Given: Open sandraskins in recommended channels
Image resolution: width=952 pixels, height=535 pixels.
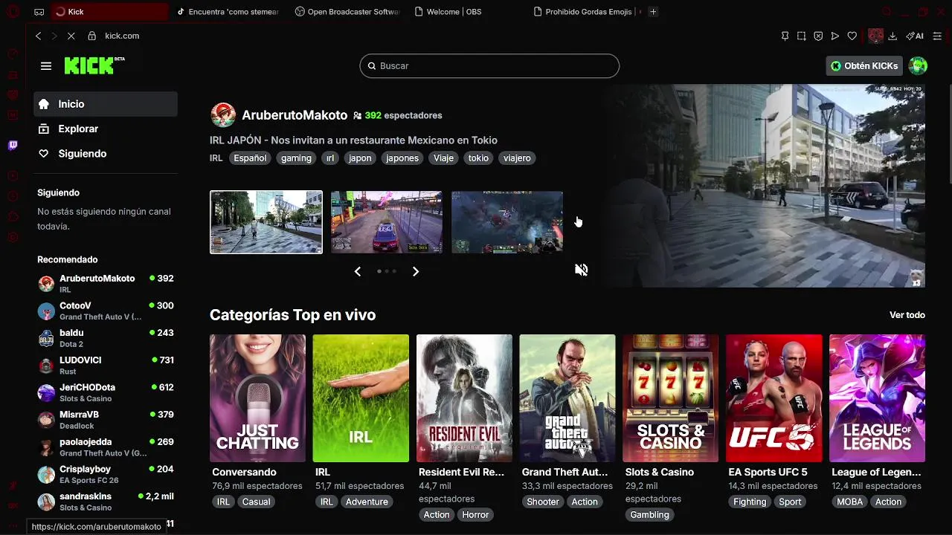Looking at the screenshot, I should pyautogui.click(x=106, y=502).
